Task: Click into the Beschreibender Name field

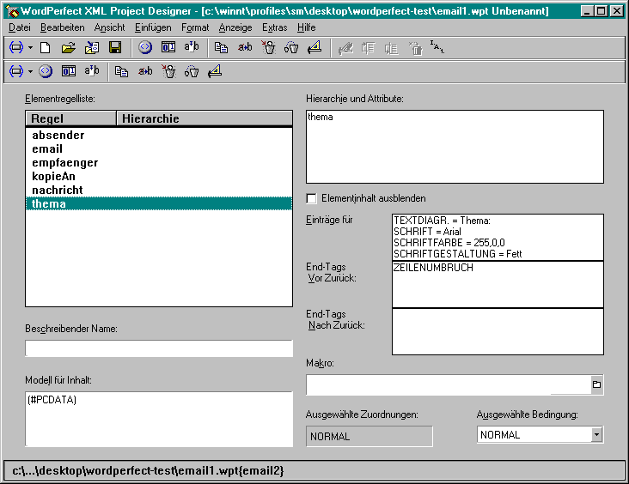Action: 159,348
